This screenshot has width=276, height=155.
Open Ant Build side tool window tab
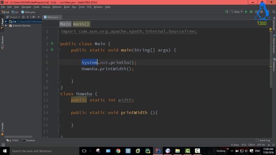point(274,23)
